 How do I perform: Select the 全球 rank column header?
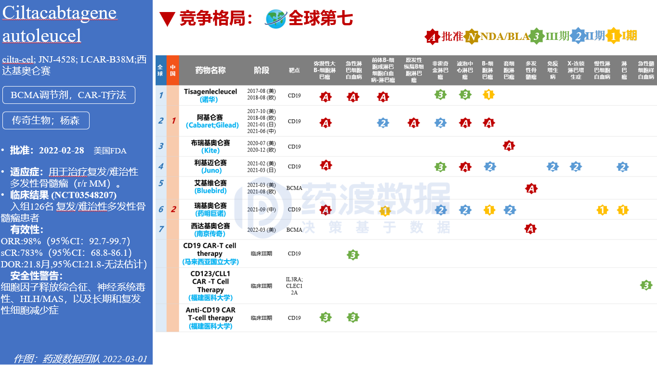click(x=160, y=70)
